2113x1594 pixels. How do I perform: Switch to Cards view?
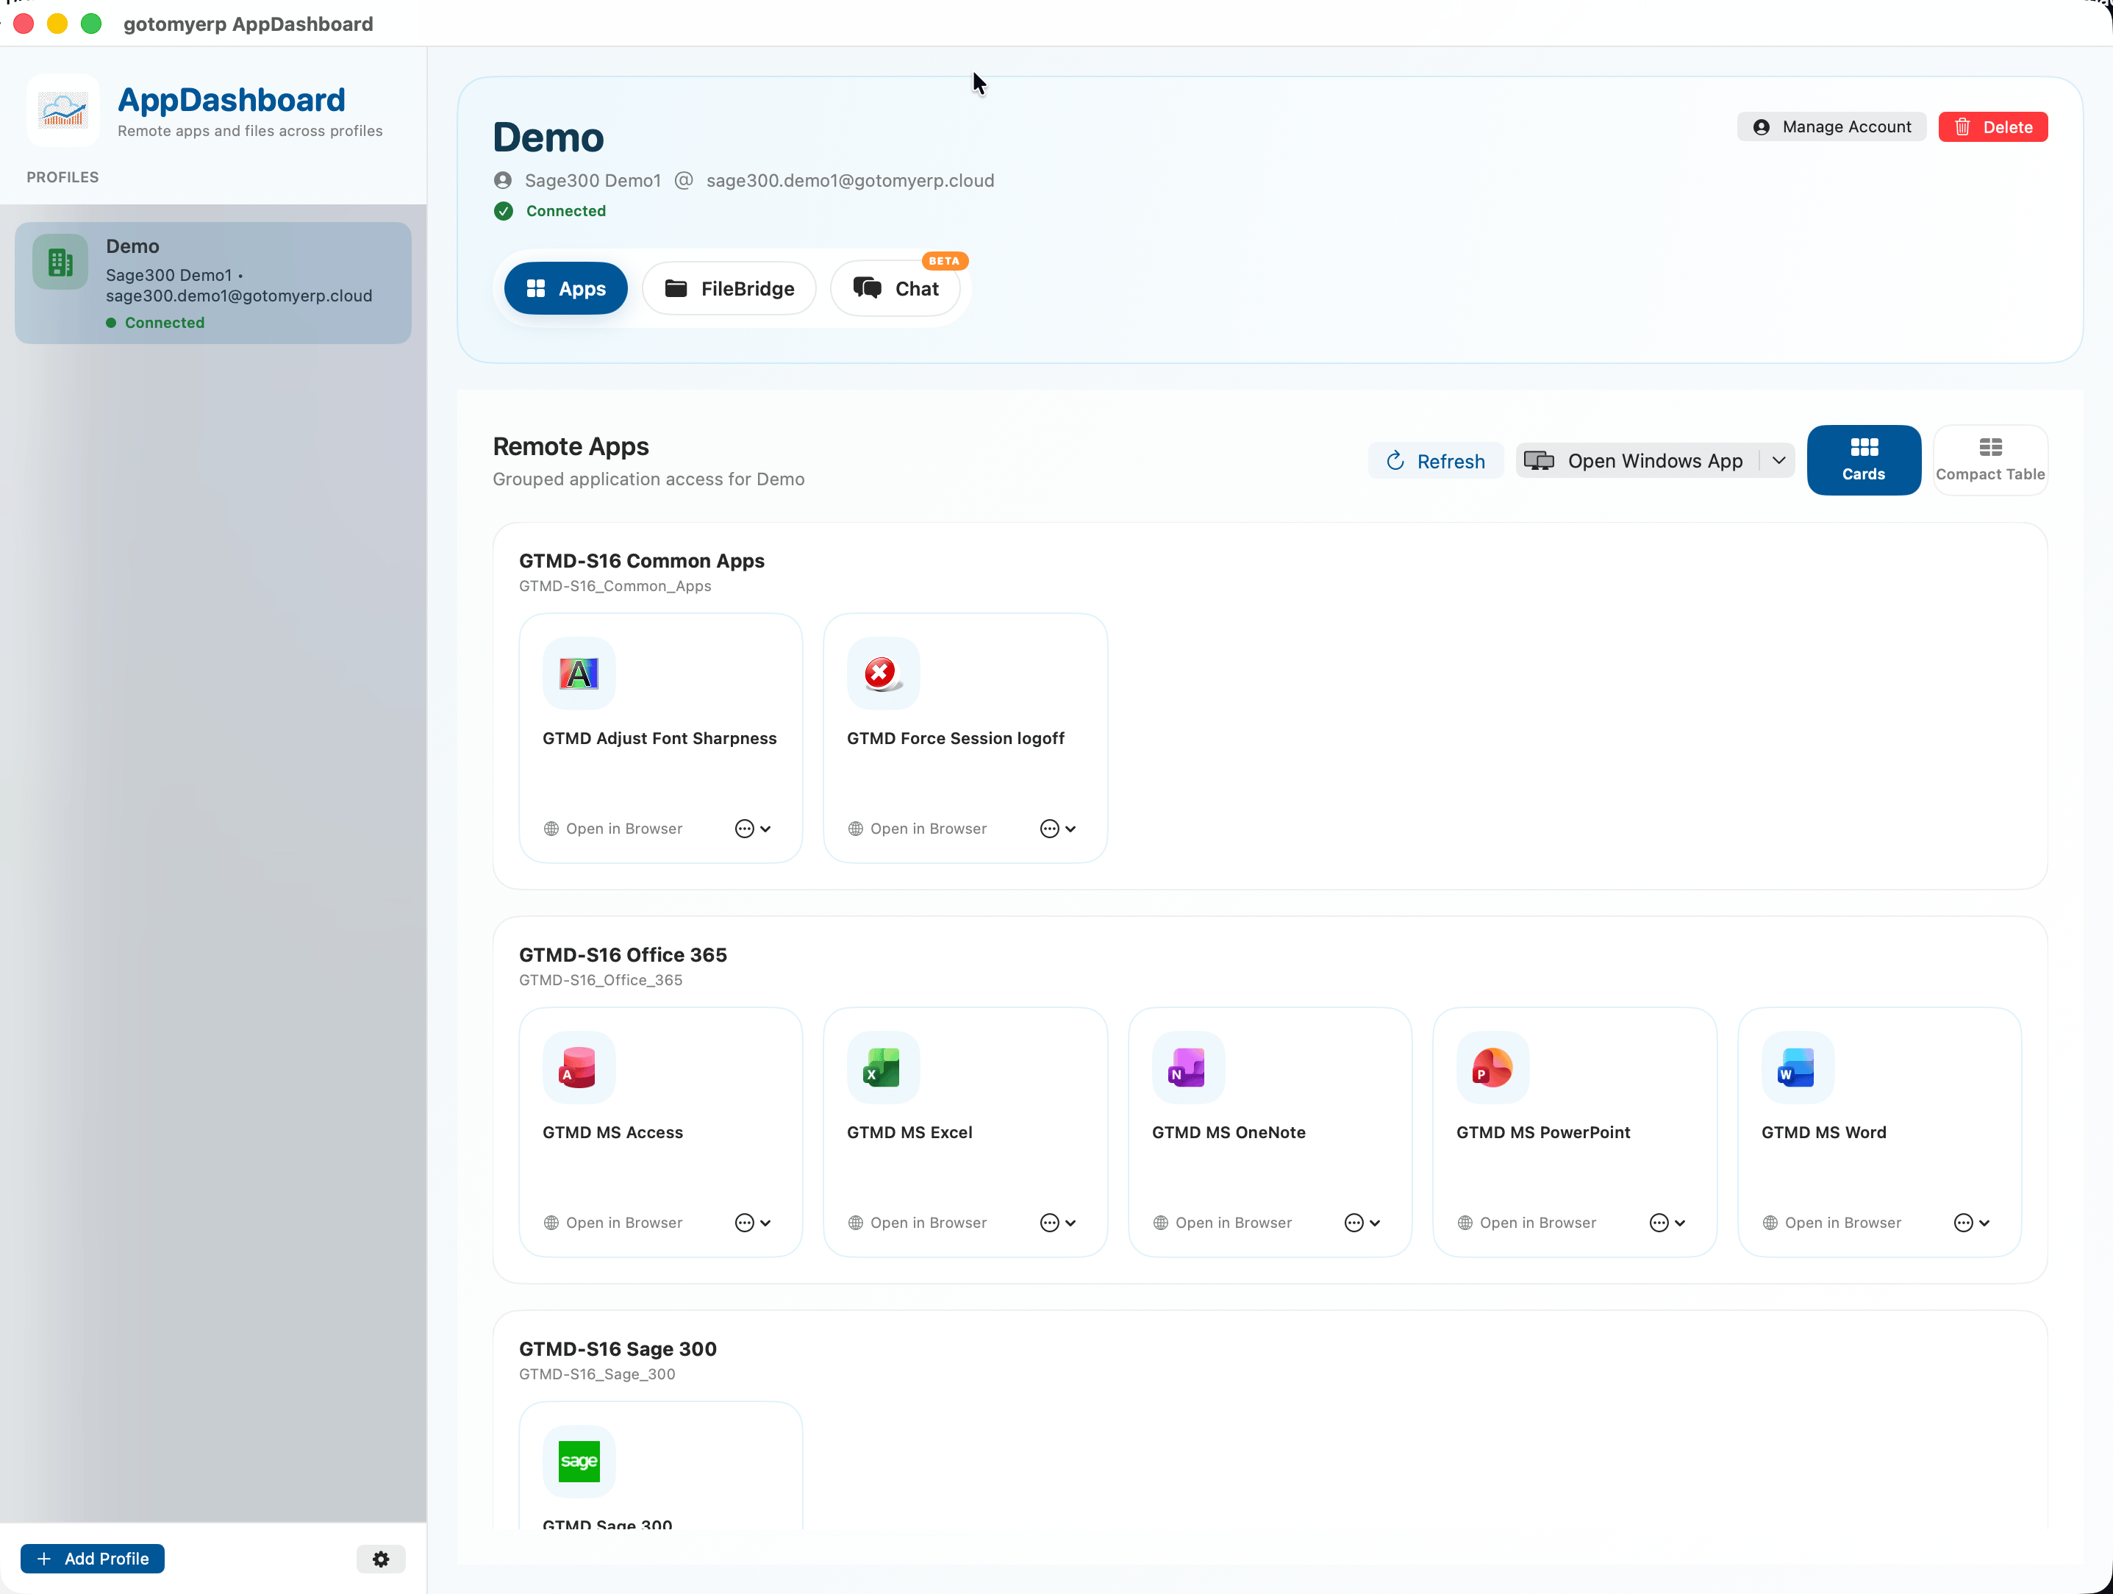click(x=1864, y=460)
